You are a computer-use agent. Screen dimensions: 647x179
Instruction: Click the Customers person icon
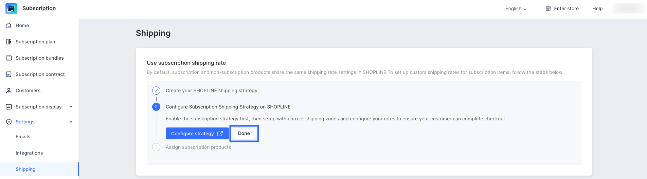tap(9, 91)
